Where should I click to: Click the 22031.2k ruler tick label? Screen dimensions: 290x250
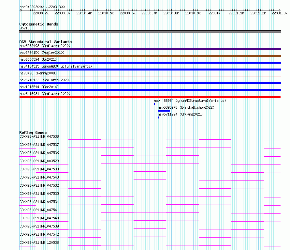[x=258, y=13]
